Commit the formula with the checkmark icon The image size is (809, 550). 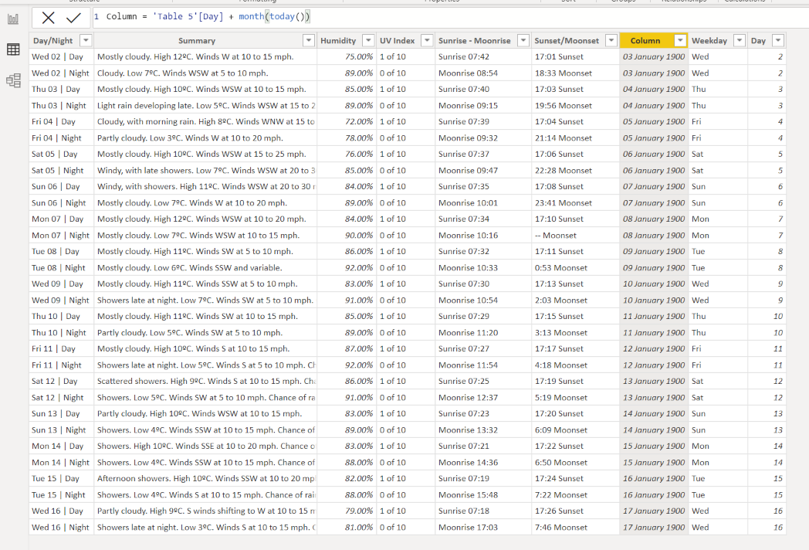tap(74, 18)
